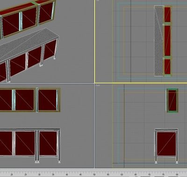Click frame 75 on the timeline ruler

point(163,175)
